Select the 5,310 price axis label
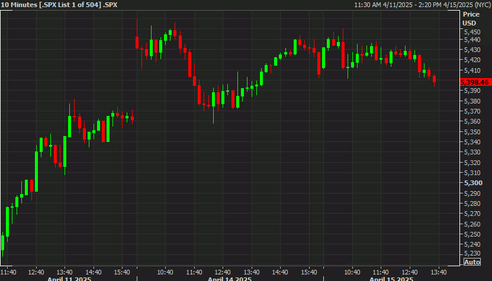The height and width of the screenshot is (281, 492). (472, 173)
